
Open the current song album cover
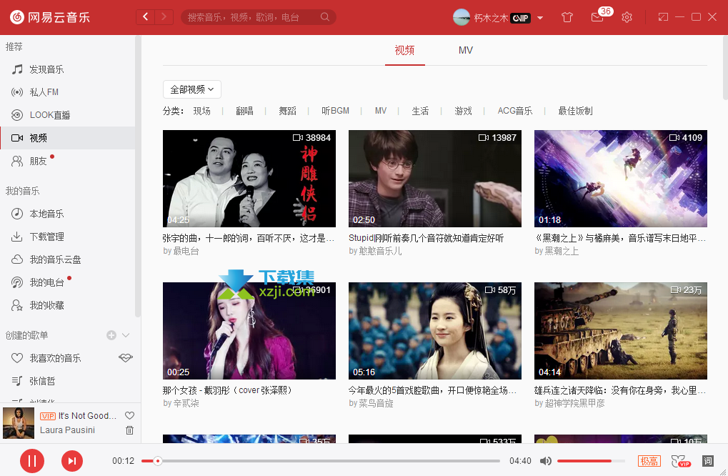coord(19,423)
